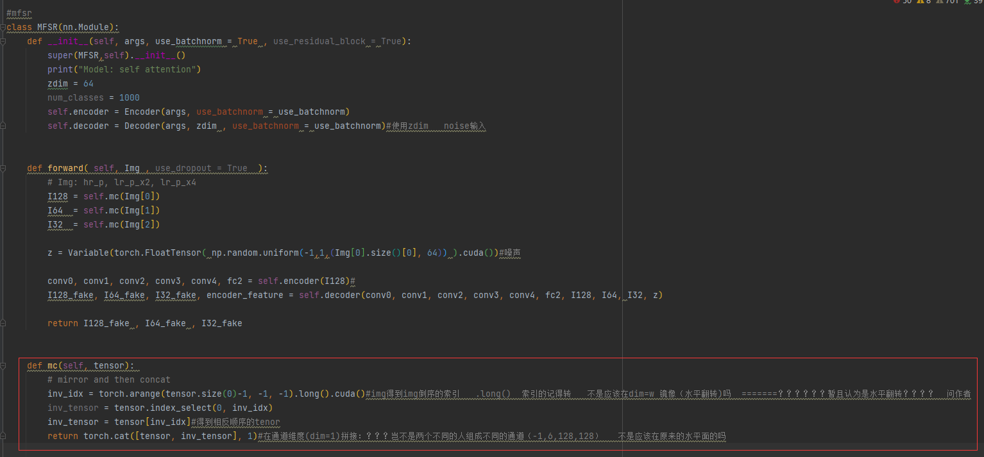Screen dimensions: 984x457
Task: Collapse the mc method fold marker
Action: (x=3, y=365)
